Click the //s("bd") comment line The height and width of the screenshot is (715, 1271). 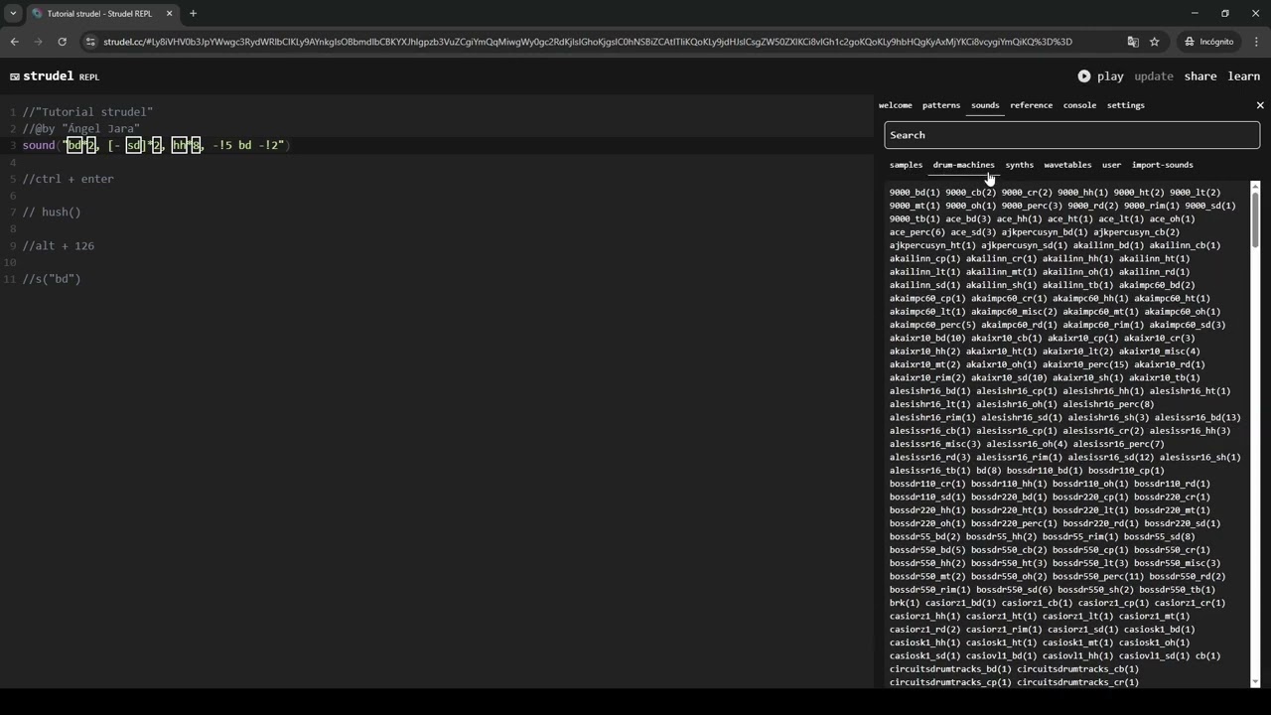[52, 279]
